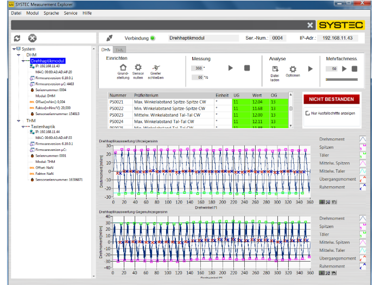
Task: Toggle Drehmoment plot in upper chart legend
Action: [x=363, y=139]
